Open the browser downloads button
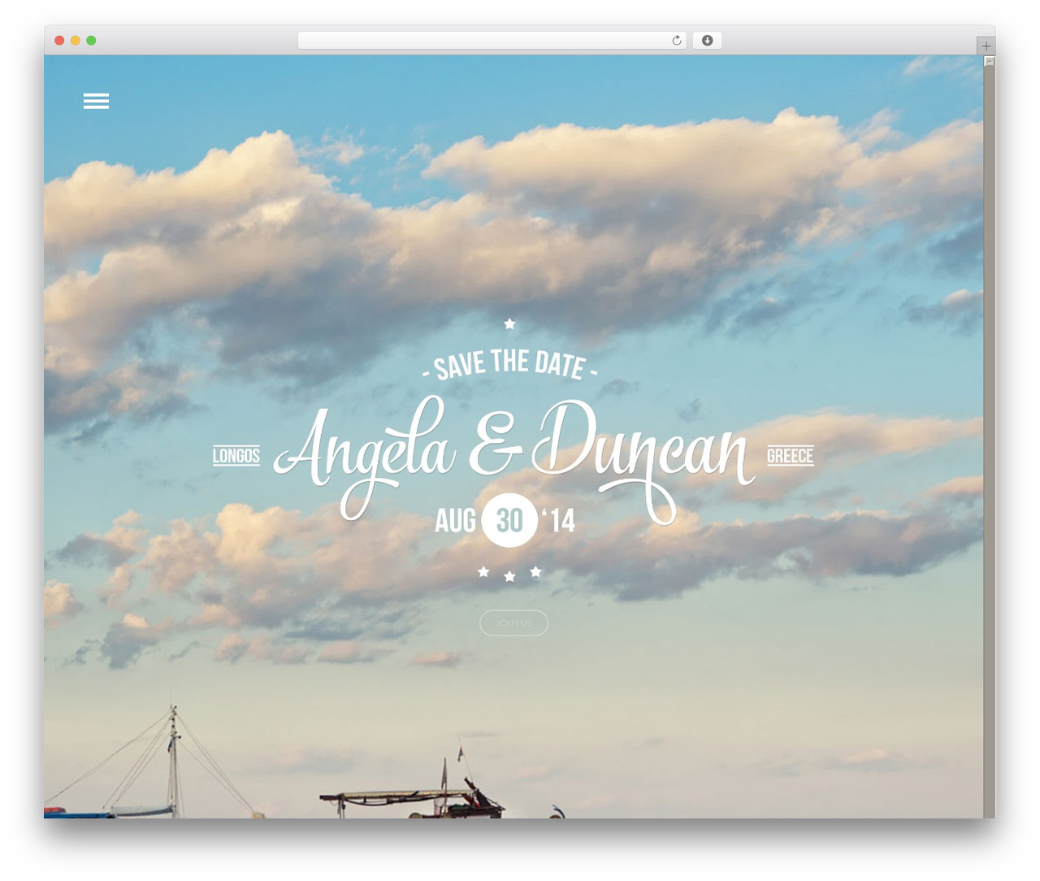 click(707, 41)
